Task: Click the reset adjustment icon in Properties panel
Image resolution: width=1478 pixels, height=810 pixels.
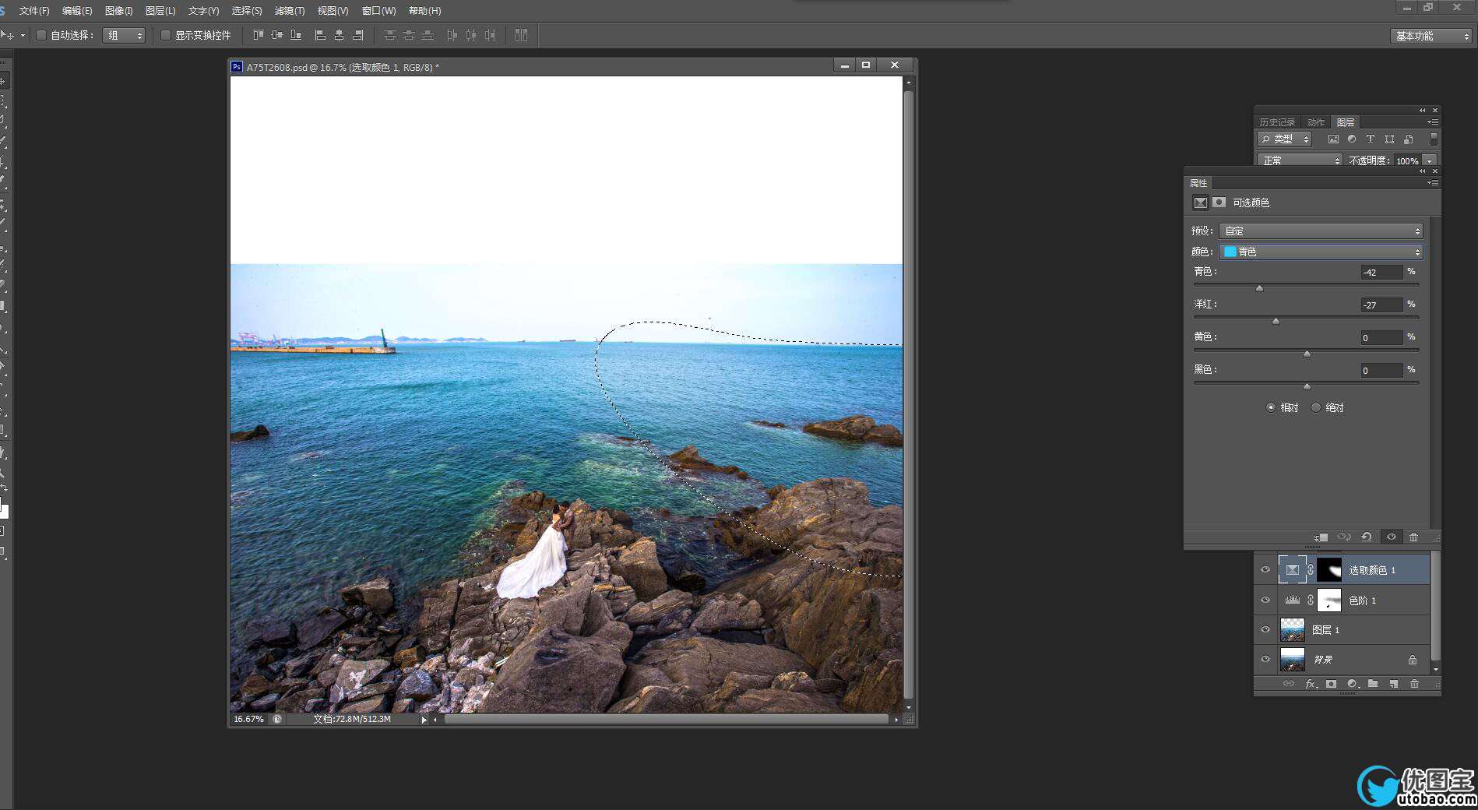Action: [1367, 537]
